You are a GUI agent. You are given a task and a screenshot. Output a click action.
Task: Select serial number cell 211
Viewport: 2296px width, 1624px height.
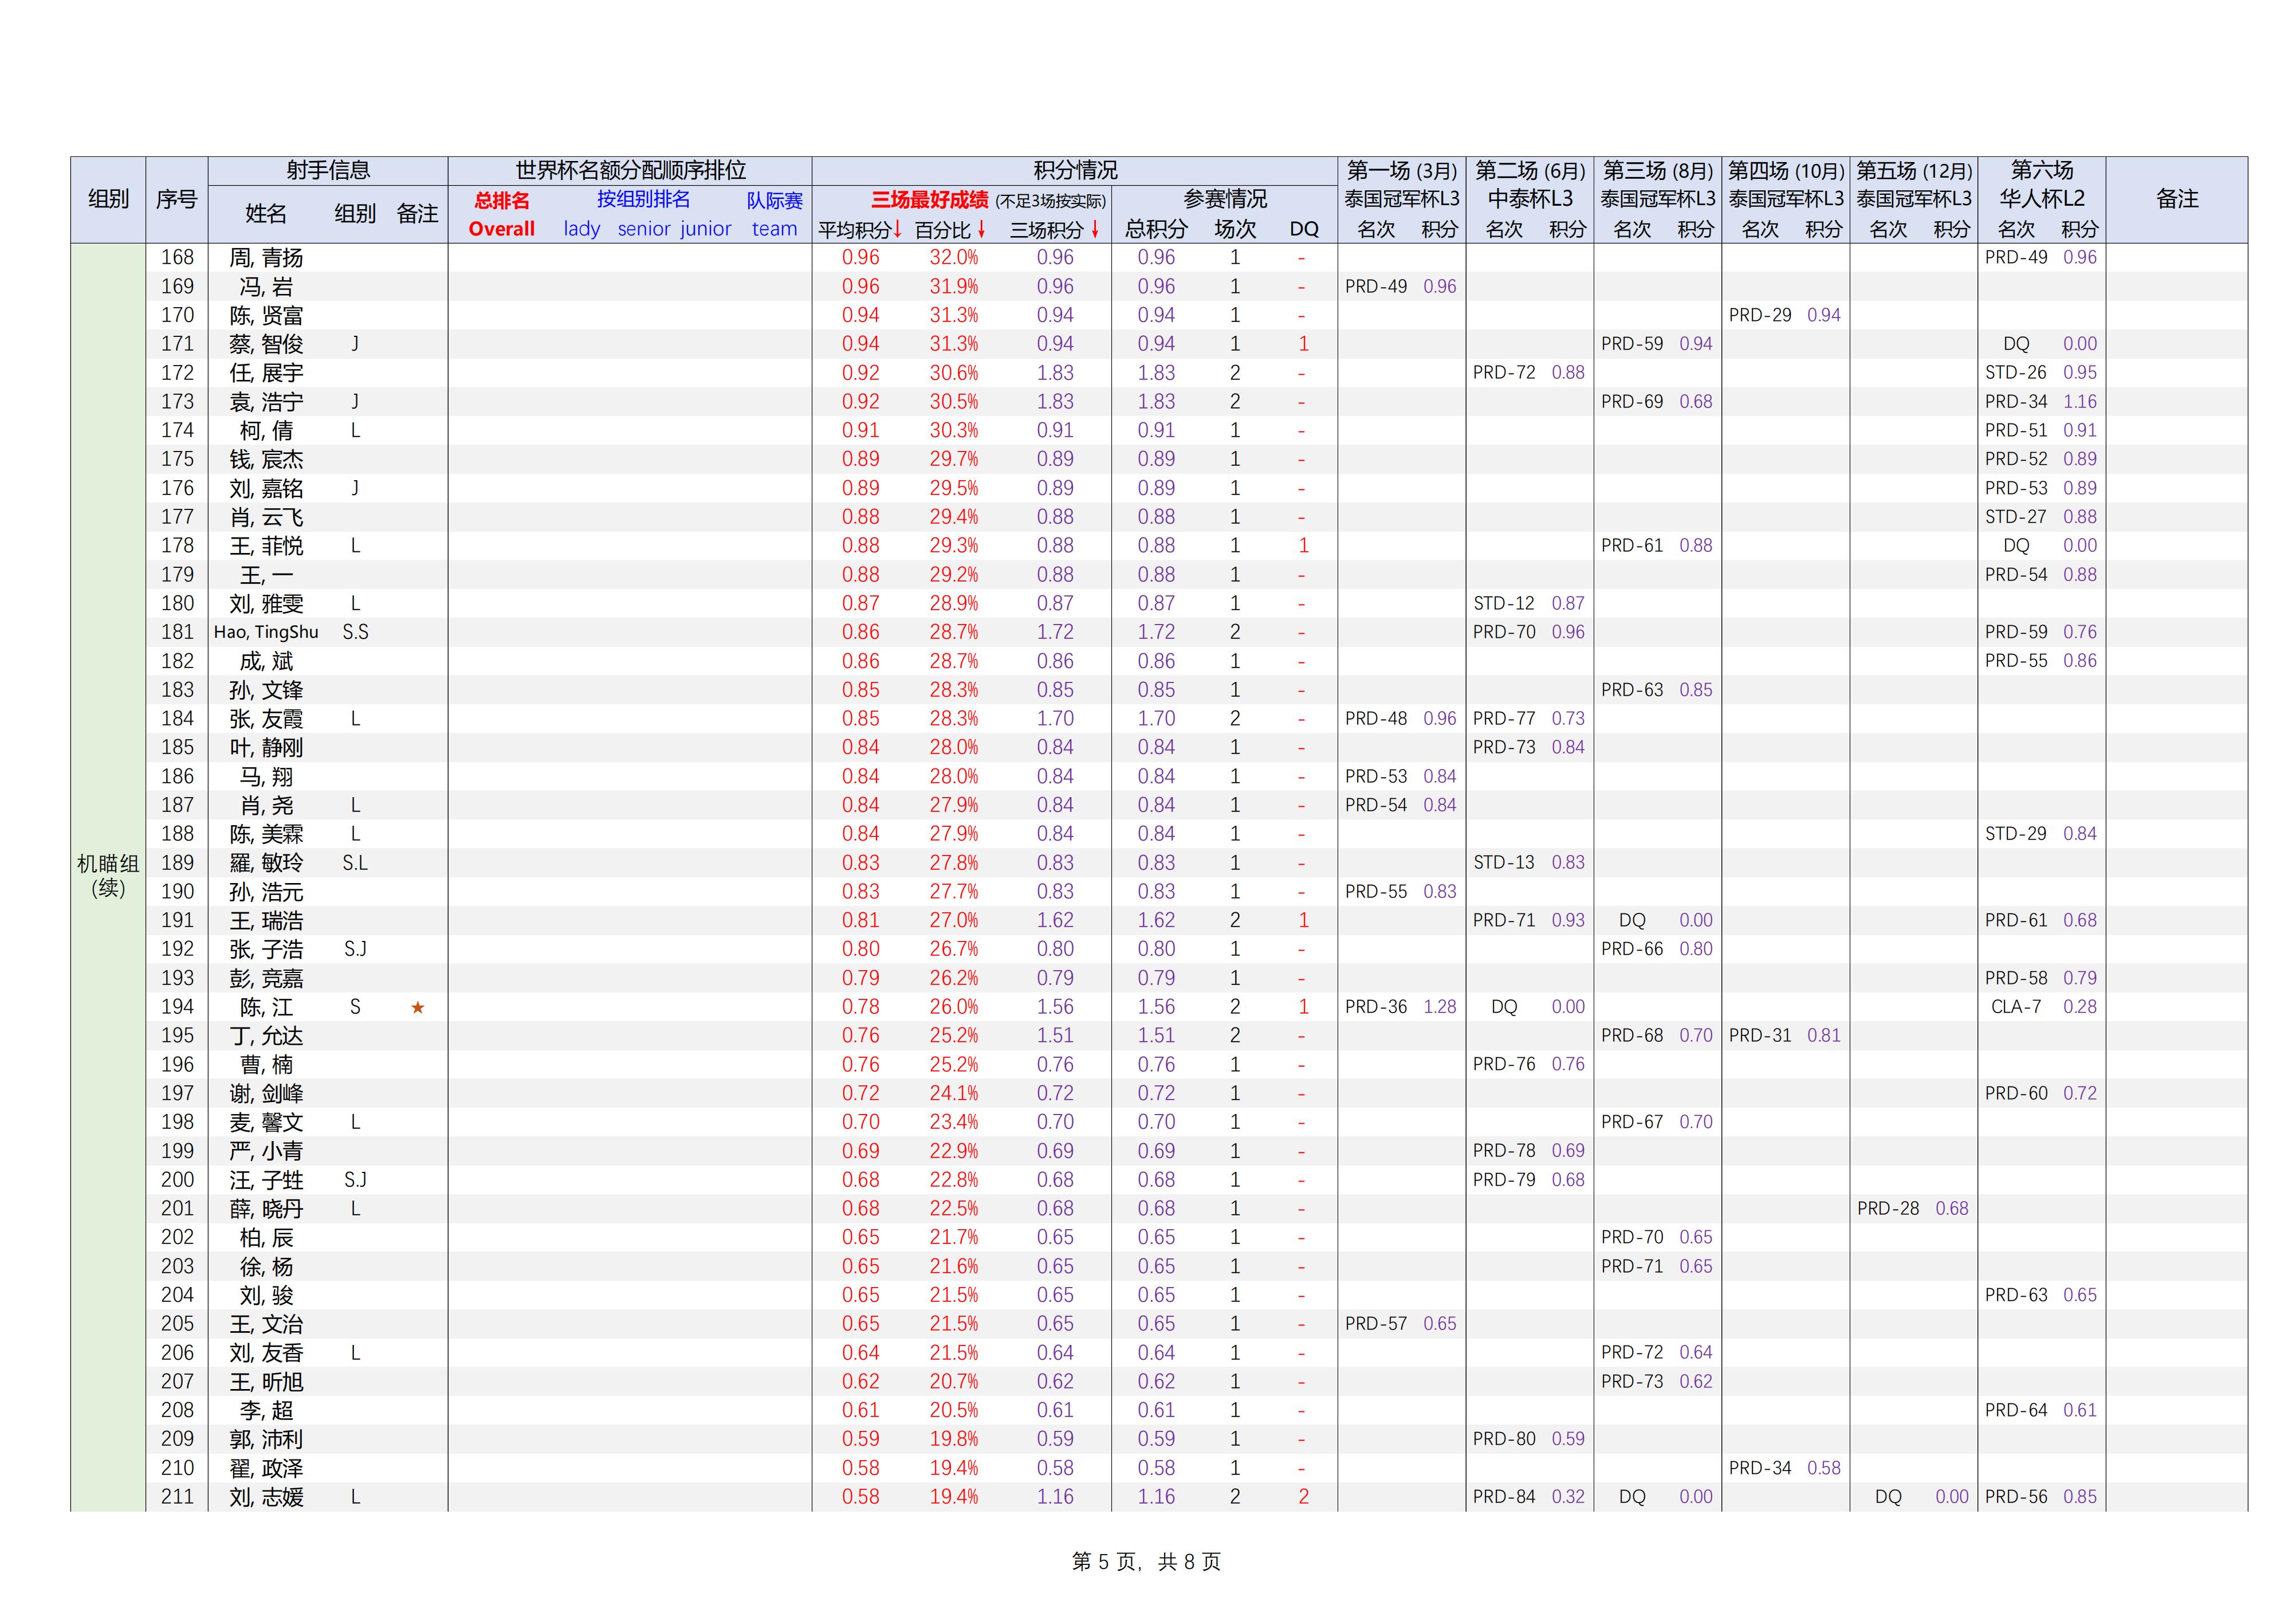177,1497
